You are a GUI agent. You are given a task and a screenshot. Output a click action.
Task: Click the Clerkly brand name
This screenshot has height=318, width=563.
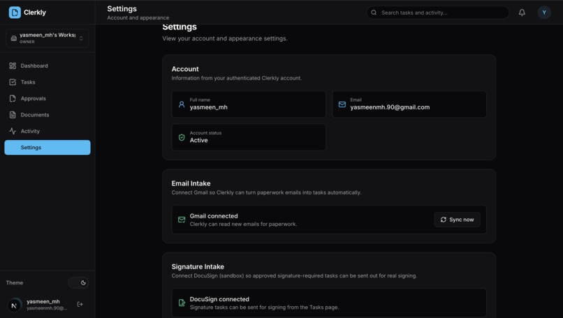35,12
